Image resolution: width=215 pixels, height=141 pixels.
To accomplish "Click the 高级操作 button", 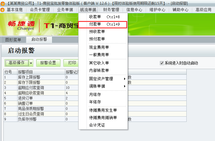I will pos(17,63).
